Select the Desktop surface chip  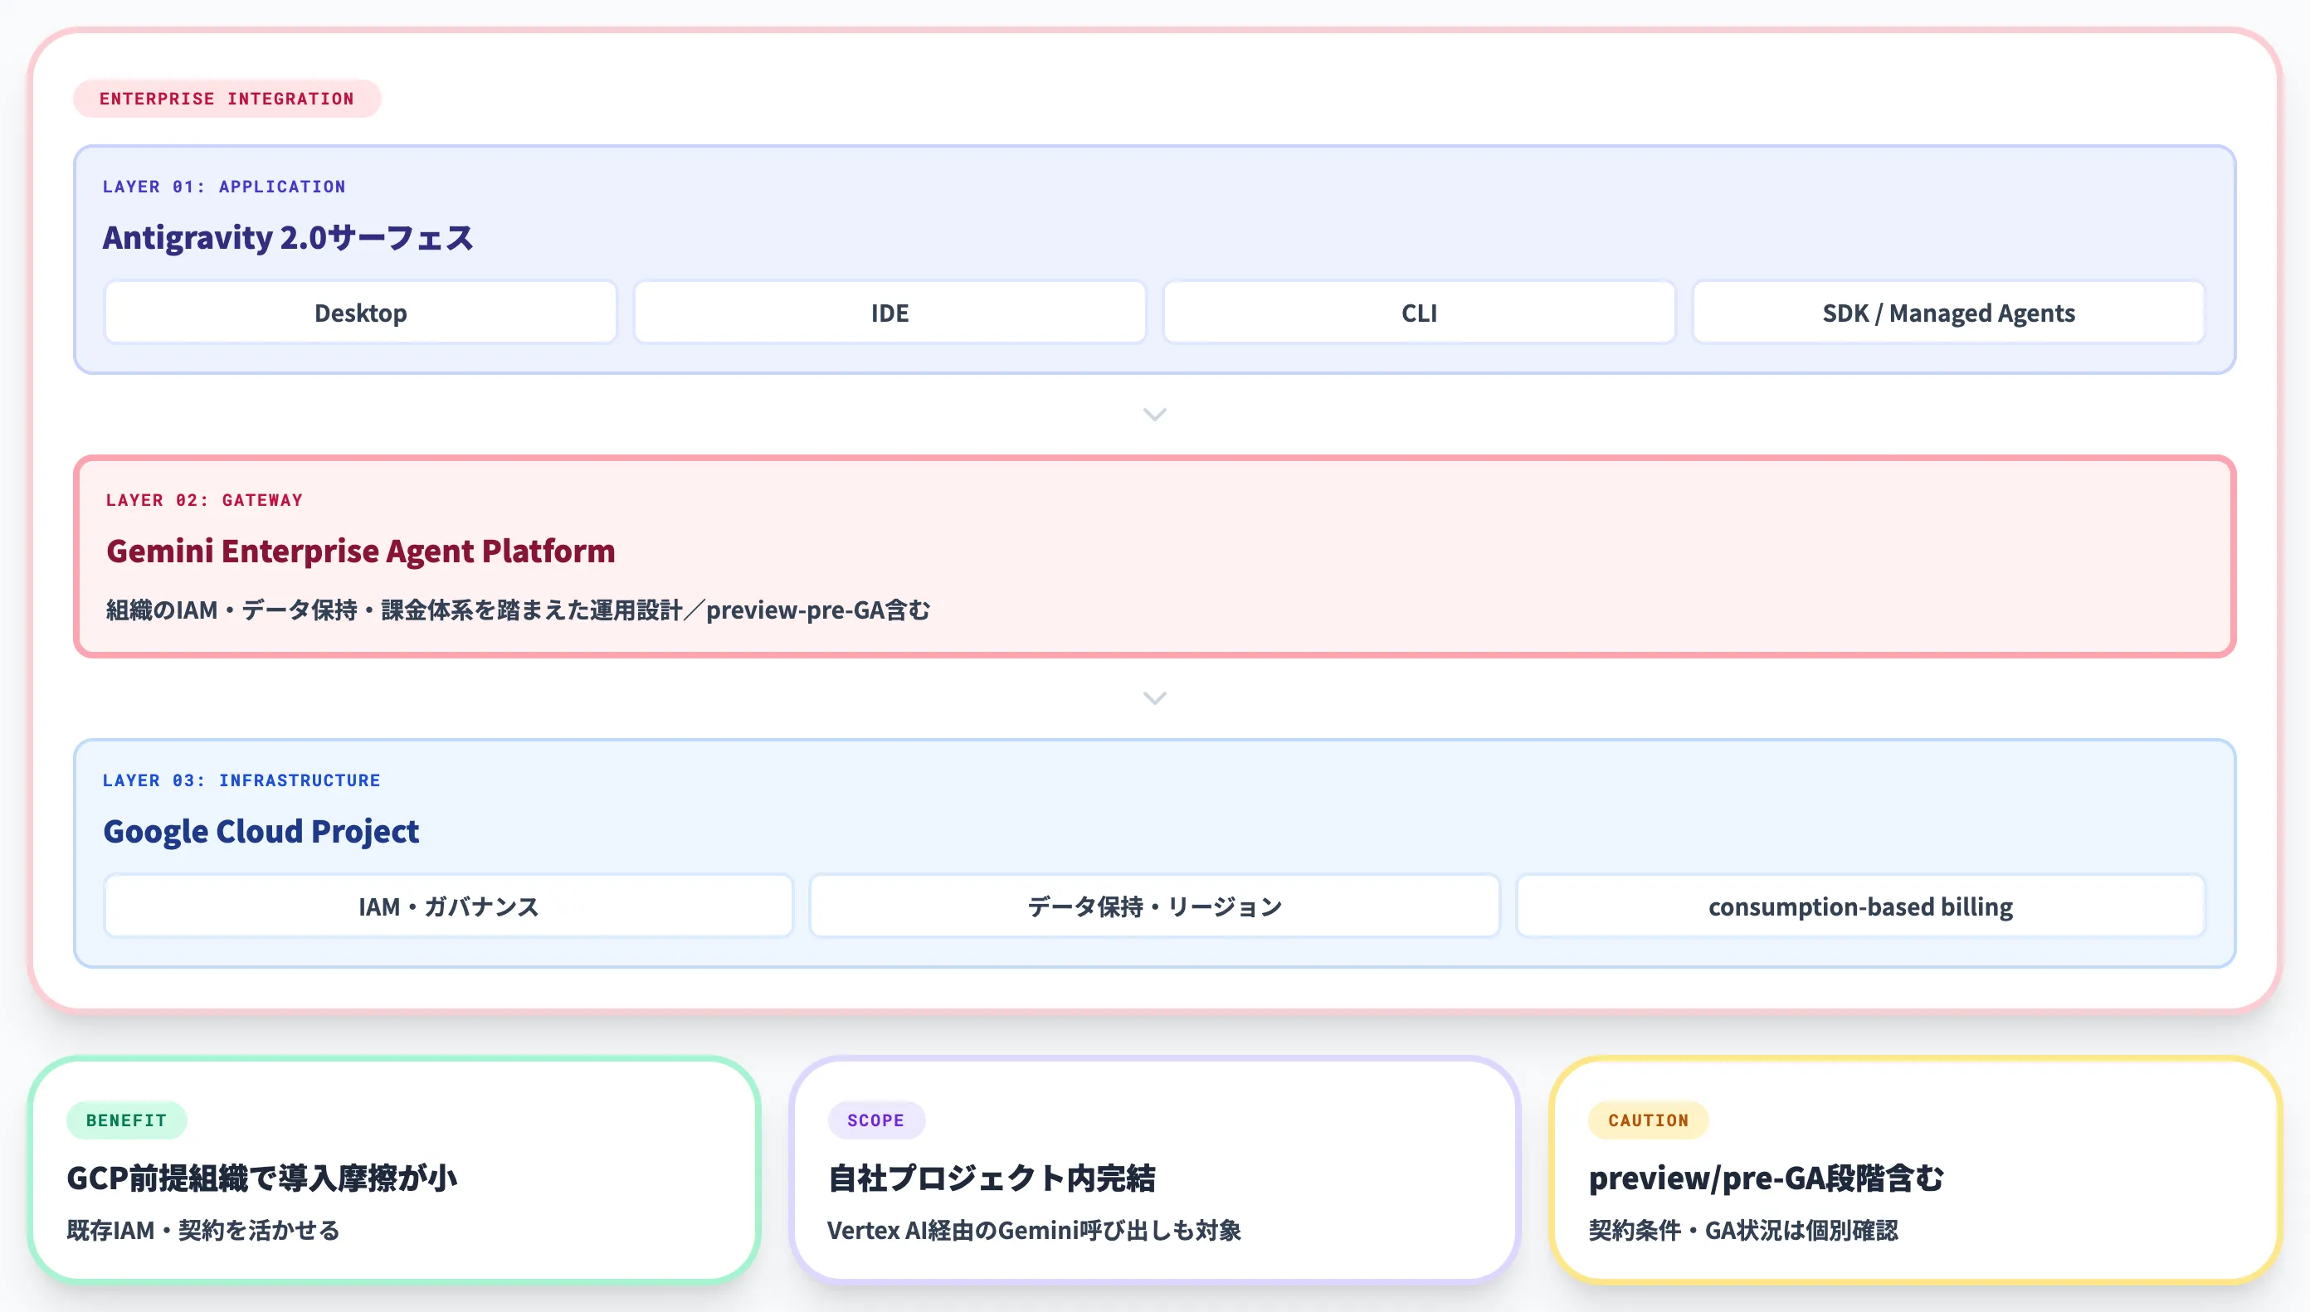tap(360, 313)
